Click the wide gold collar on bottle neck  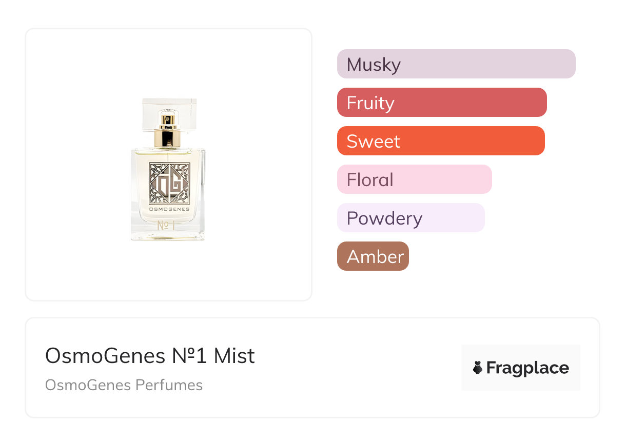[168, 137]
